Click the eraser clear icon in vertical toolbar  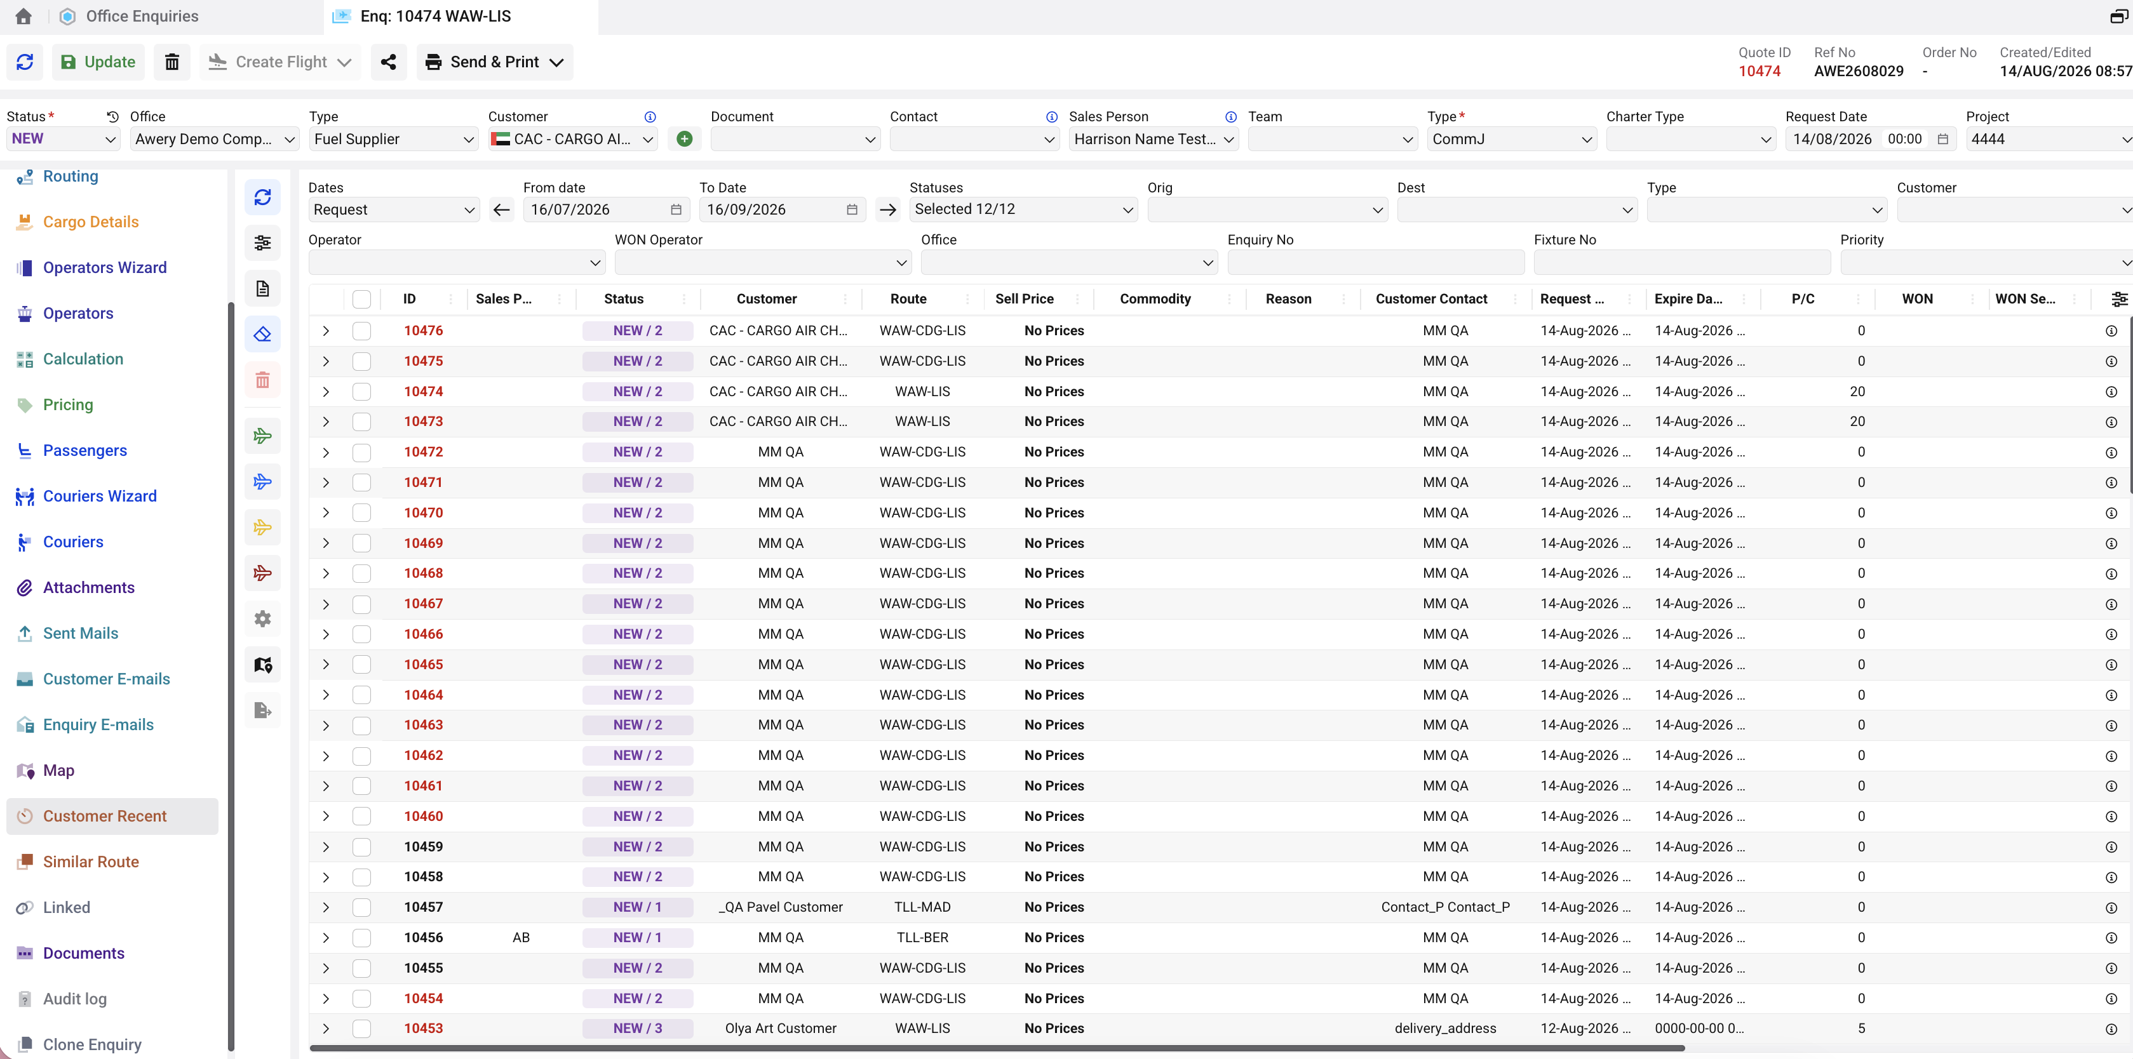(x=262, y=334)
